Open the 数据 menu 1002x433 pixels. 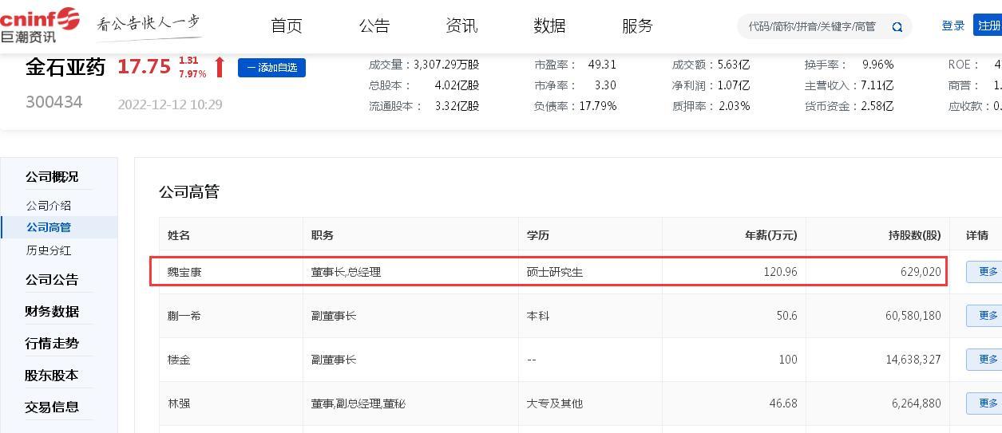[x=549, y=26]
